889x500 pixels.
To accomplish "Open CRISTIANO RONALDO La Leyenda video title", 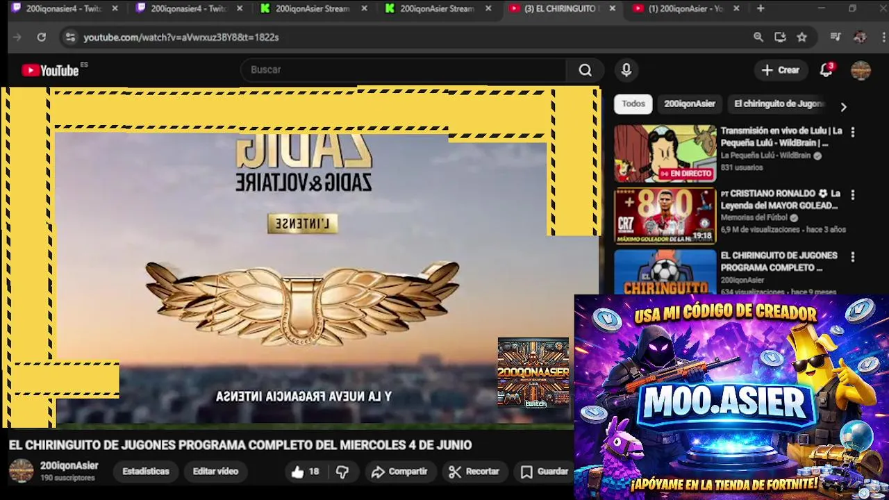I will click(780, 200).
